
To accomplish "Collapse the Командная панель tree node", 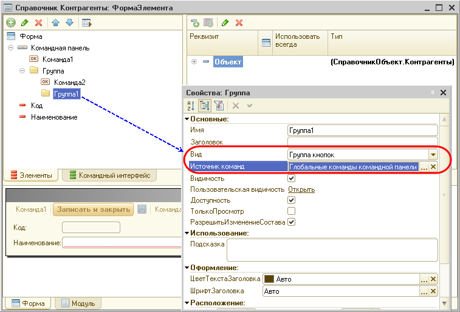I will tap(12, 48).
